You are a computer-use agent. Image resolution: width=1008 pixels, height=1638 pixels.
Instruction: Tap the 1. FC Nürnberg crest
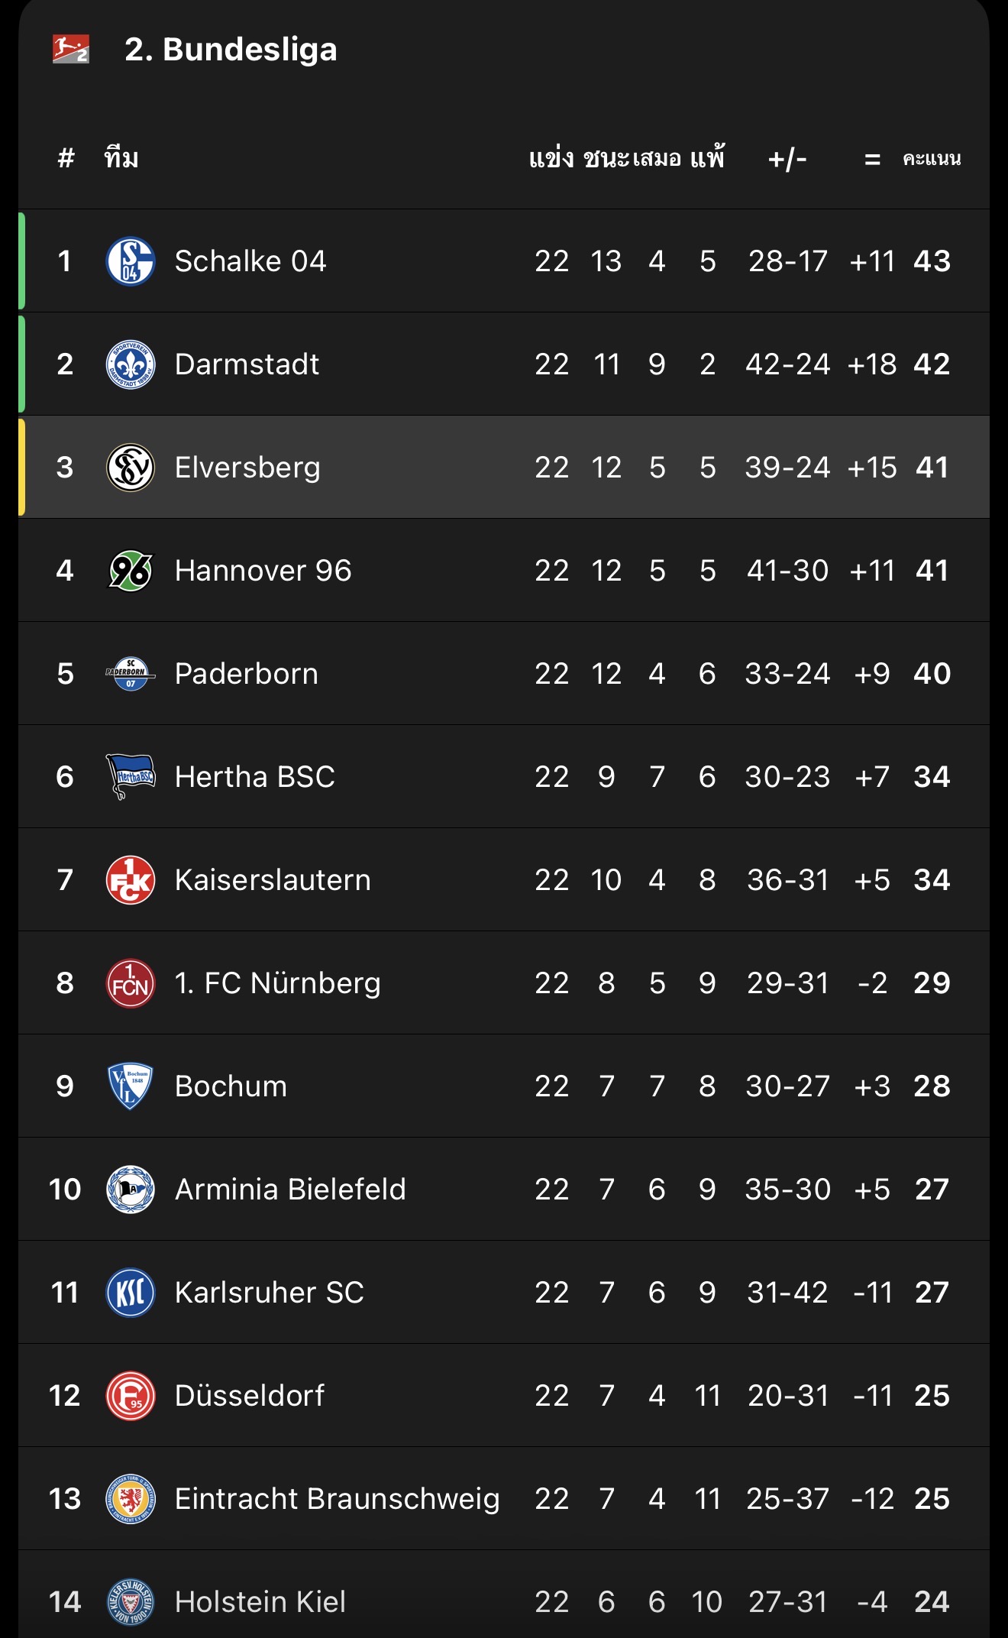pyautogui.click(x=131, y=983)
